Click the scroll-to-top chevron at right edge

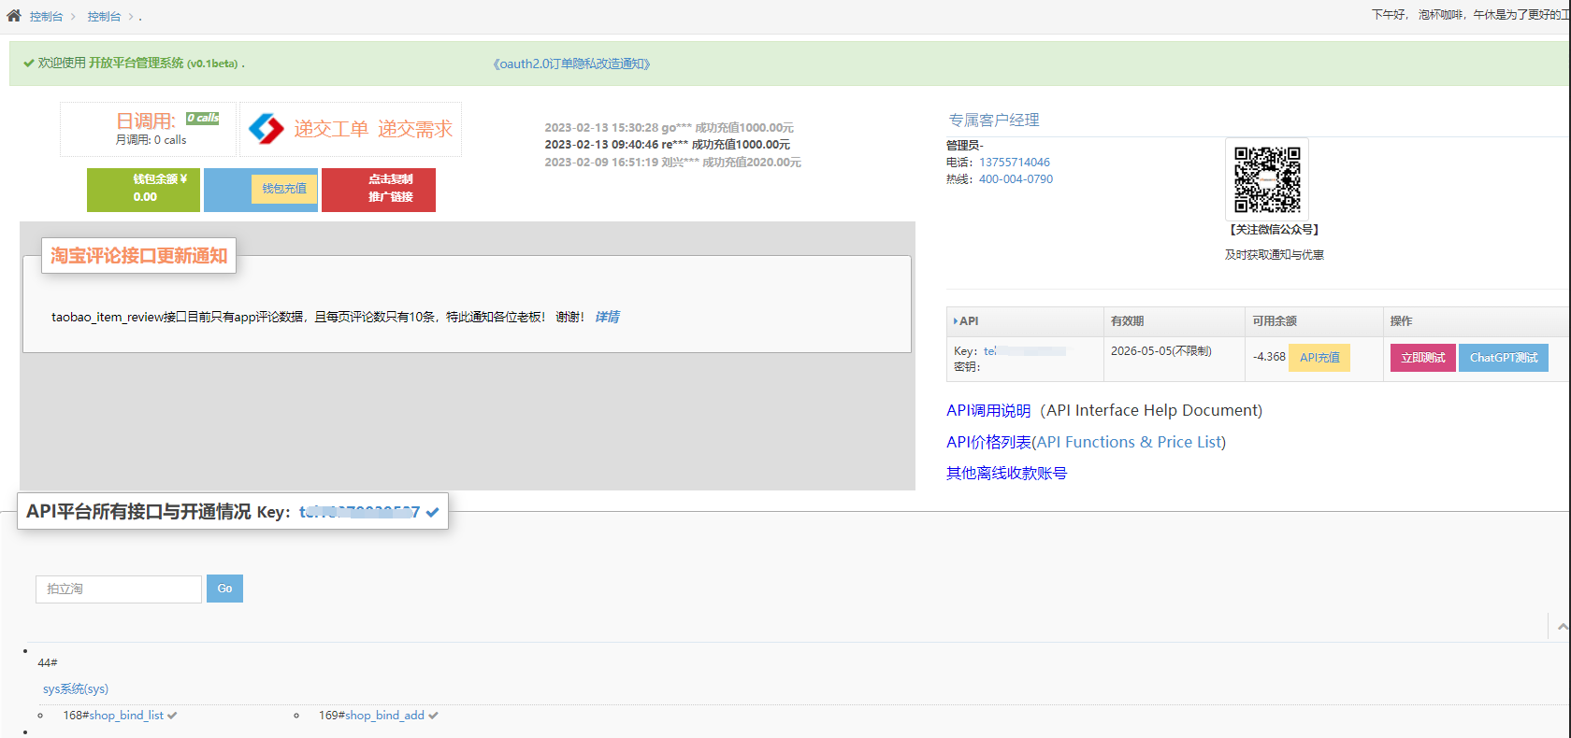click(1562, 627)
